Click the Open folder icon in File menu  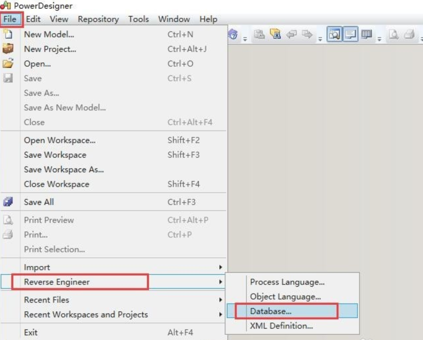tap(8, 63)
